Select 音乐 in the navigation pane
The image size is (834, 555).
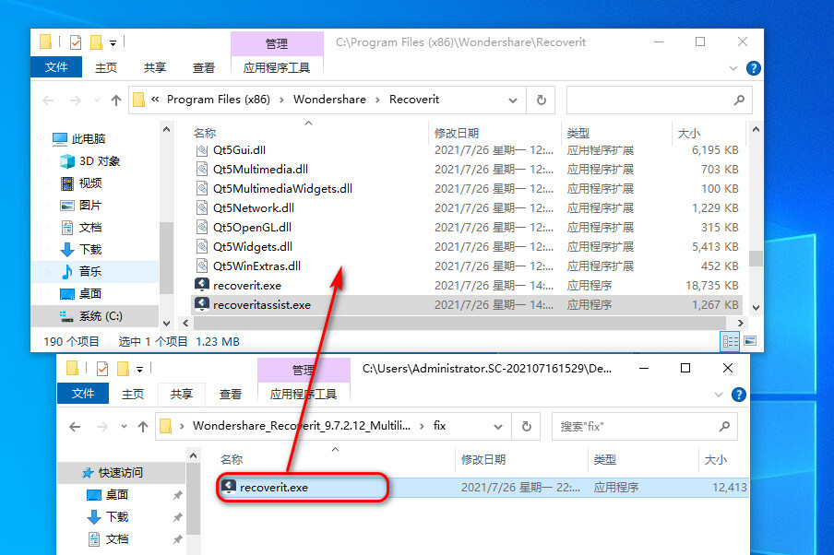pos(89,271)
